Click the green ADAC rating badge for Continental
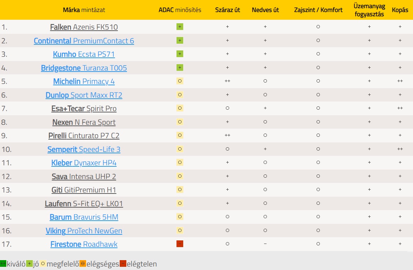 pyautogui.click(x=180, y=40)
